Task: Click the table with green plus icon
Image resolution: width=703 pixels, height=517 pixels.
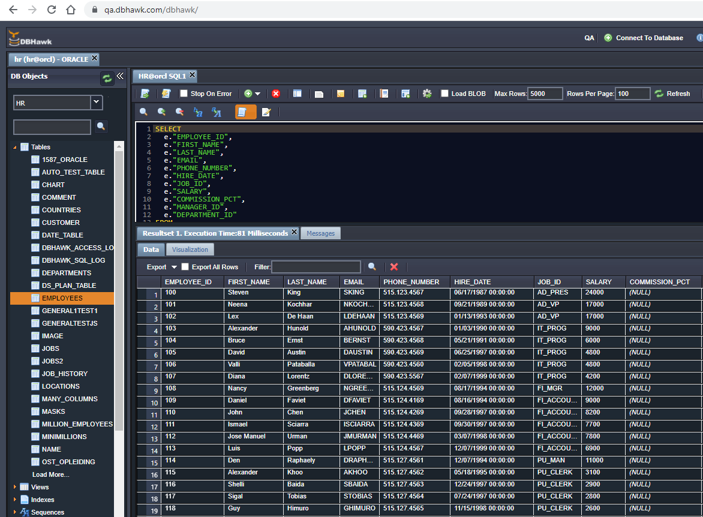Action: (362, 94)
